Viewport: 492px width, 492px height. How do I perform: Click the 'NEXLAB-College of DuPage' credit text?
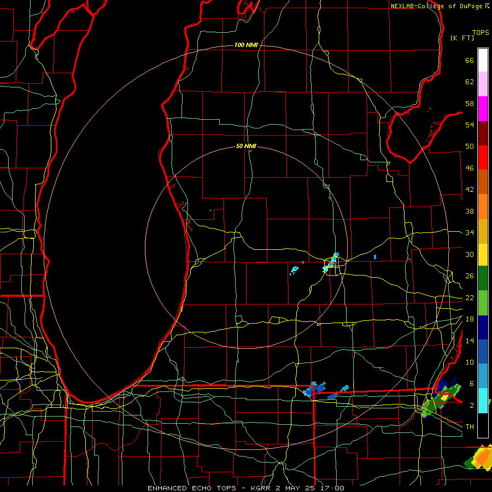[x=436, y=6]
